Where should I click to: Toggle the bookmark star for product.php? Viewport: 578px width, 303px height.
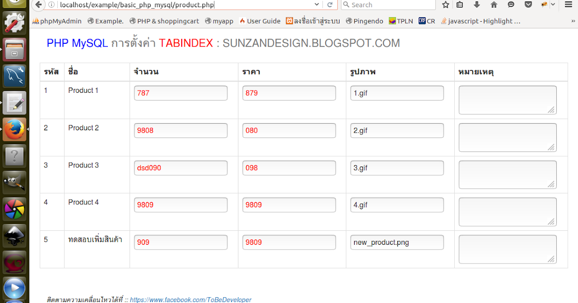tap(445, 4)
